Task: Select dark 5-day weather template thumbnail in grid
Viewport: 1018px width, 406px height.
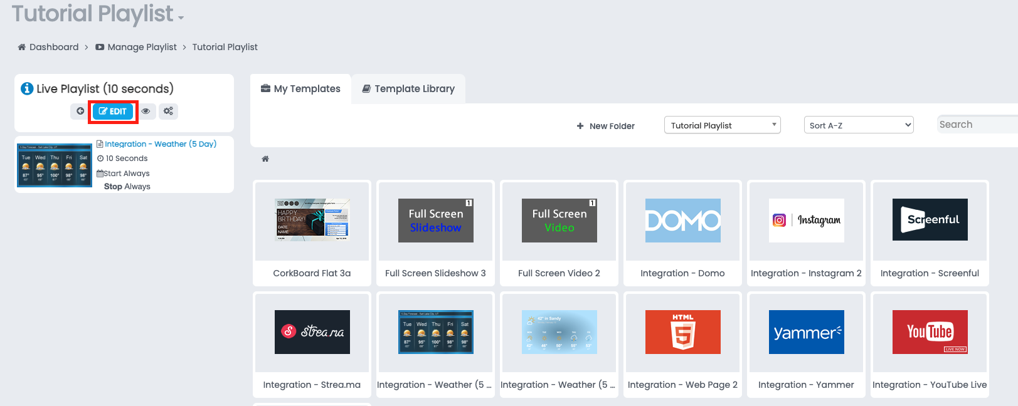Action: tap(436, 332)
